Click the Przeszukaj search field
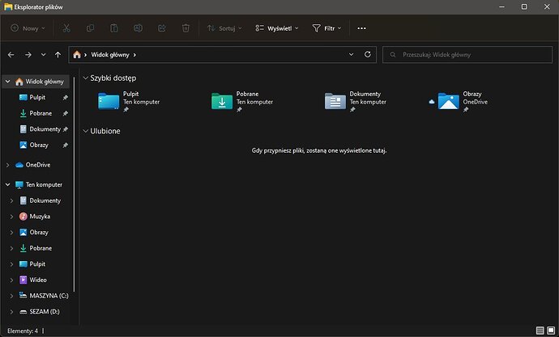559x337 pixels. 466,55
